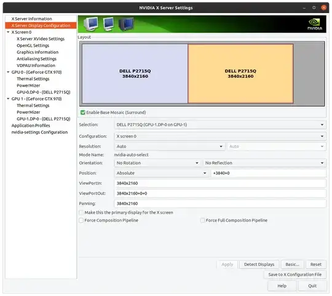Click the nvidia-auto-select mode name text
This screenshot has width=332, height=296.
(x=132, y=154)
